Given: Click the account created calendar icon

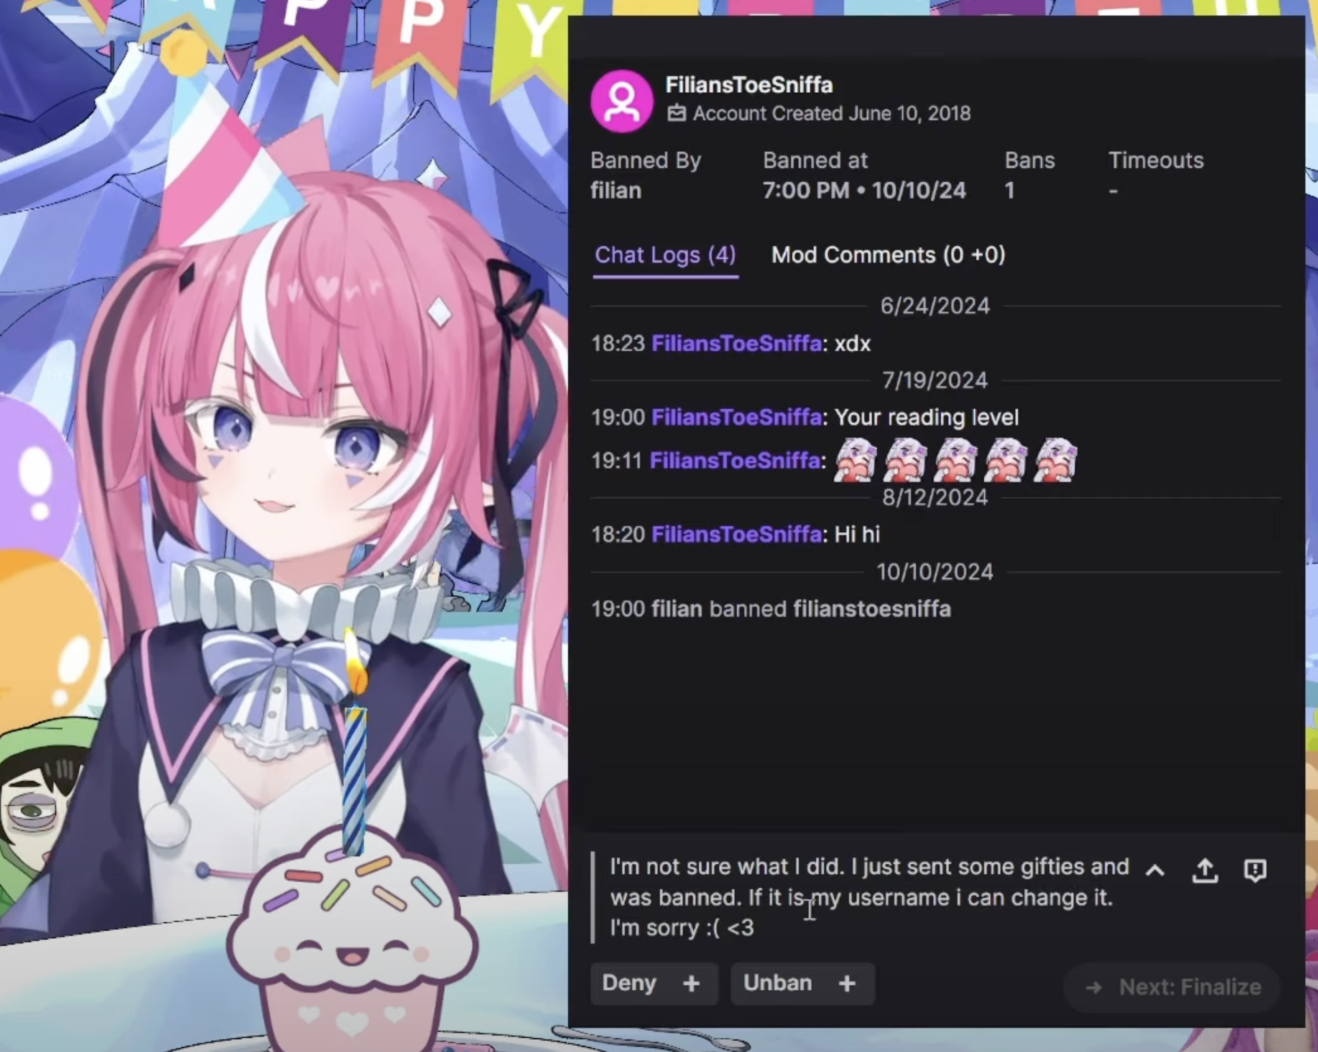Looking at the screenshot, I should pyautogui.click(x=676, y=113).
